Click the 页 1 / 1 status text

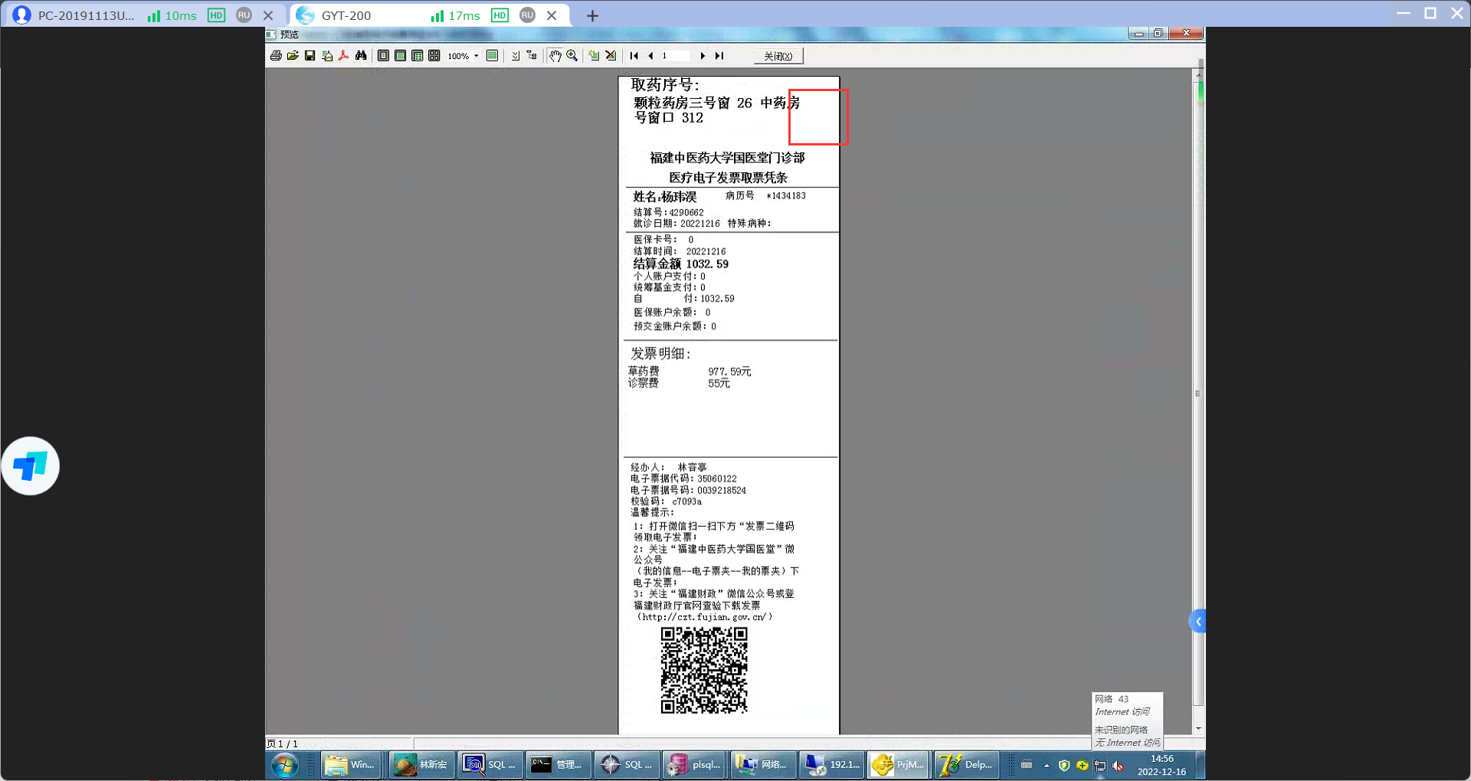(282, 743)
